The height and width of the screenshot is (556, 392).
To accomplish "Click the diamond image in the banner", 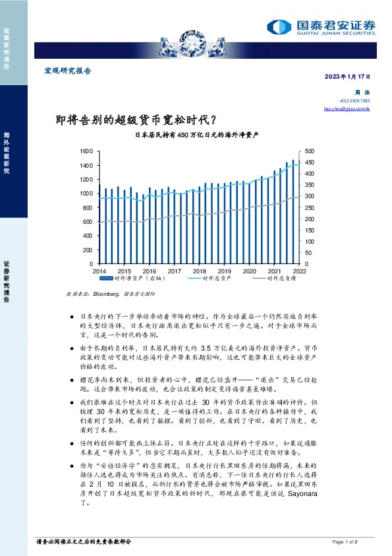I will [193, 44].
